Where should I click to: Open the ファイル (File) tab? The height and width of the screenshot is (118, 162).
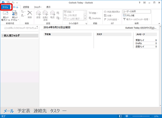pyautogui.click(x=5, y=7)
